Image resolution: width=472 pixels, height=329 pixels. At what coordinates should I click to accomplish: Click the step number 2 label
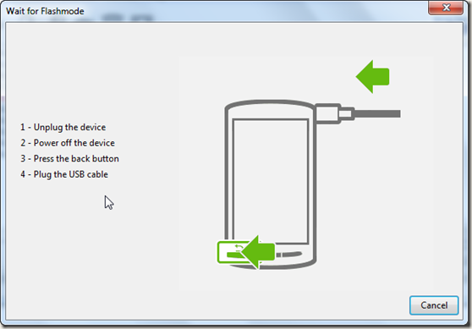tap(23, 143)
